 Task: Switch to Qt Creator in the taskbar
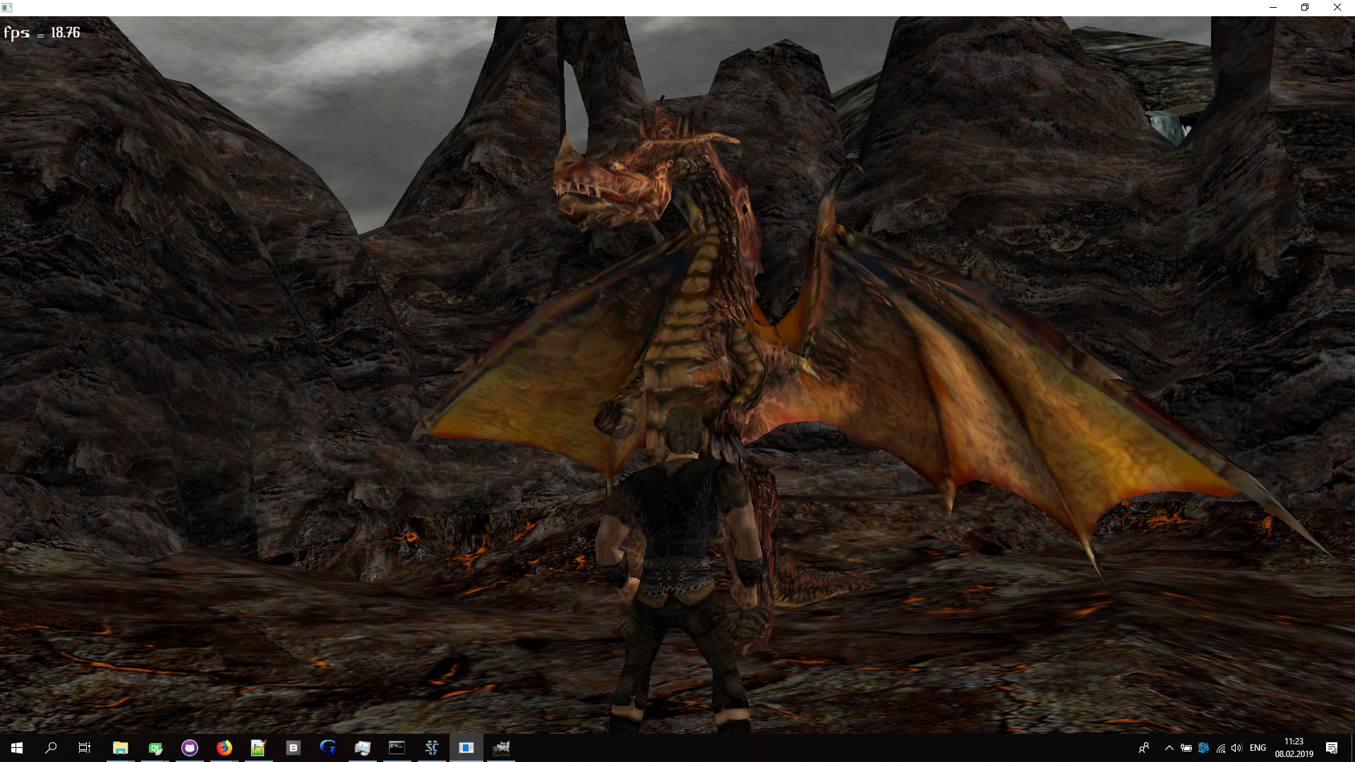[x=155, y=748]
